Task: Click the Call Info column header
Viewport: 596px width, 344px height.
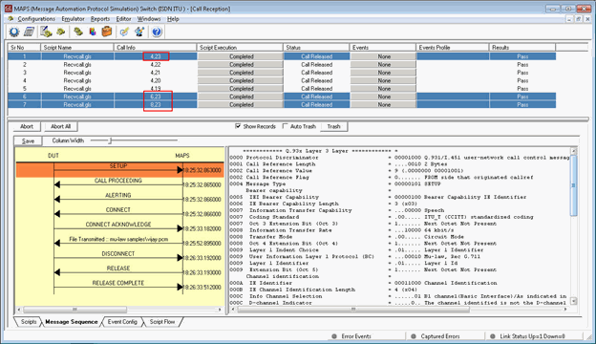Action: pyautogui.click(x=155, y=48)
